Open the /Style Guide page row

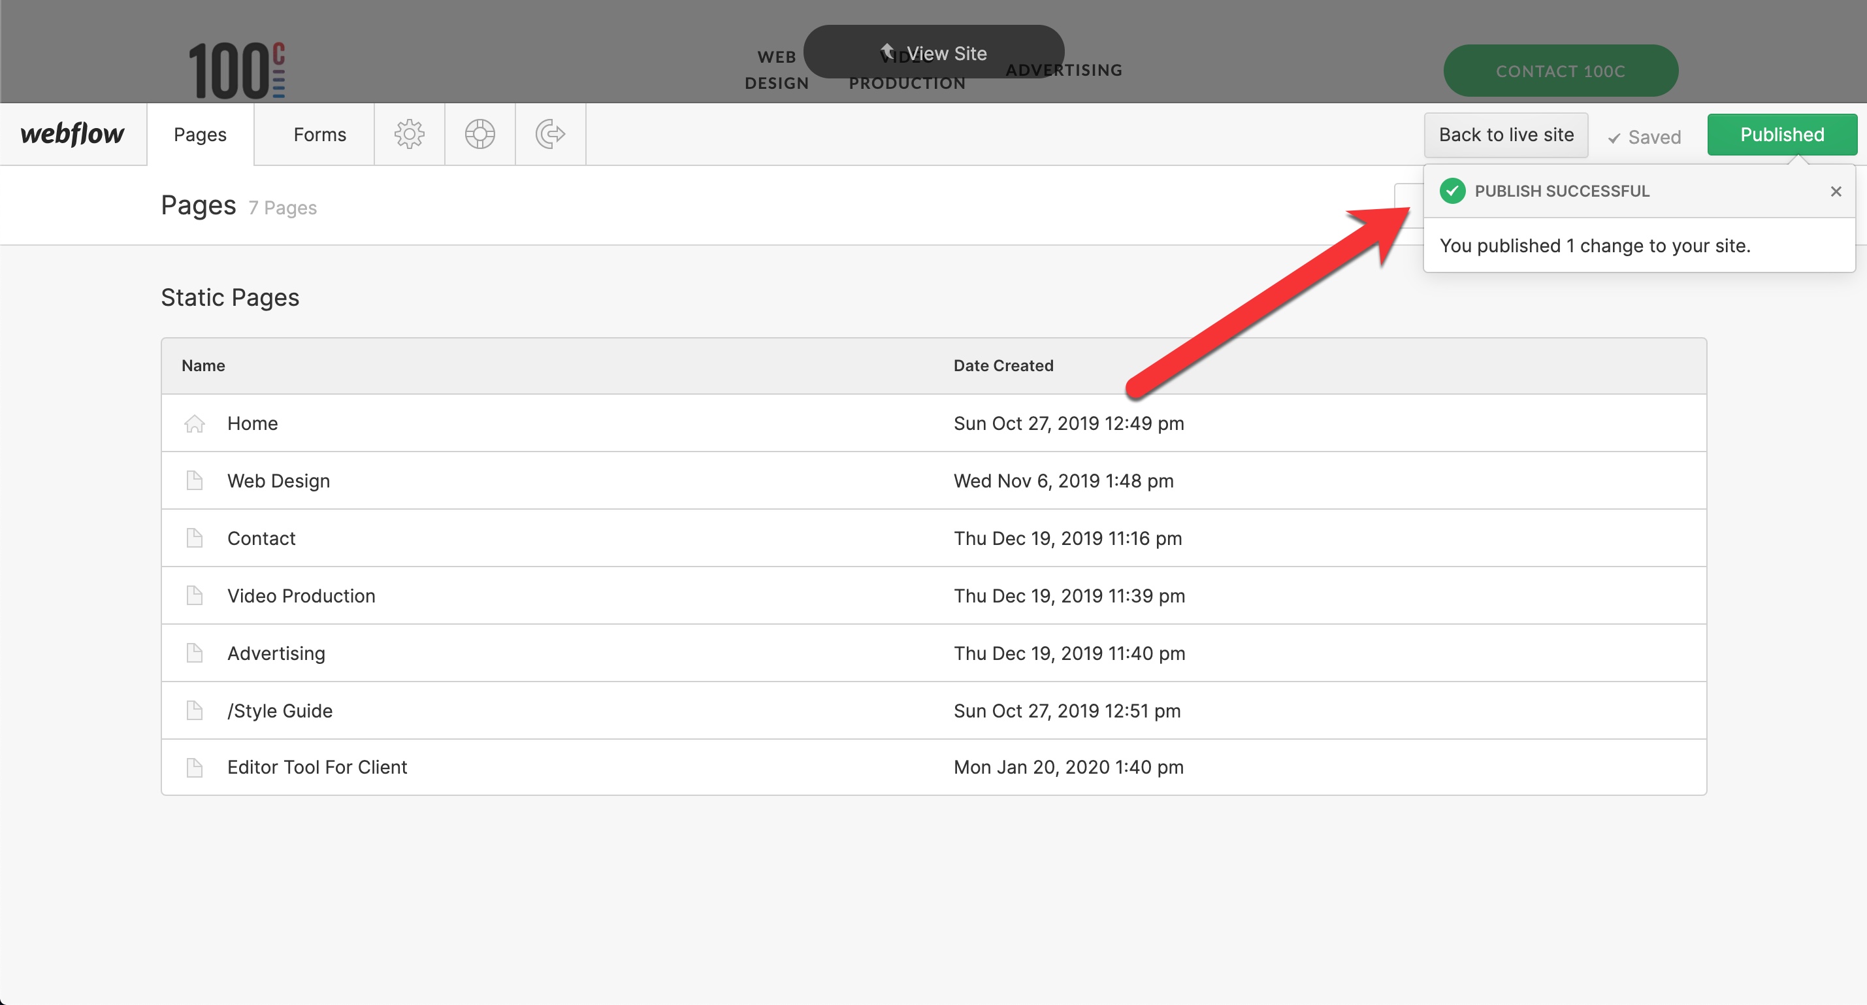pos(933,710)
